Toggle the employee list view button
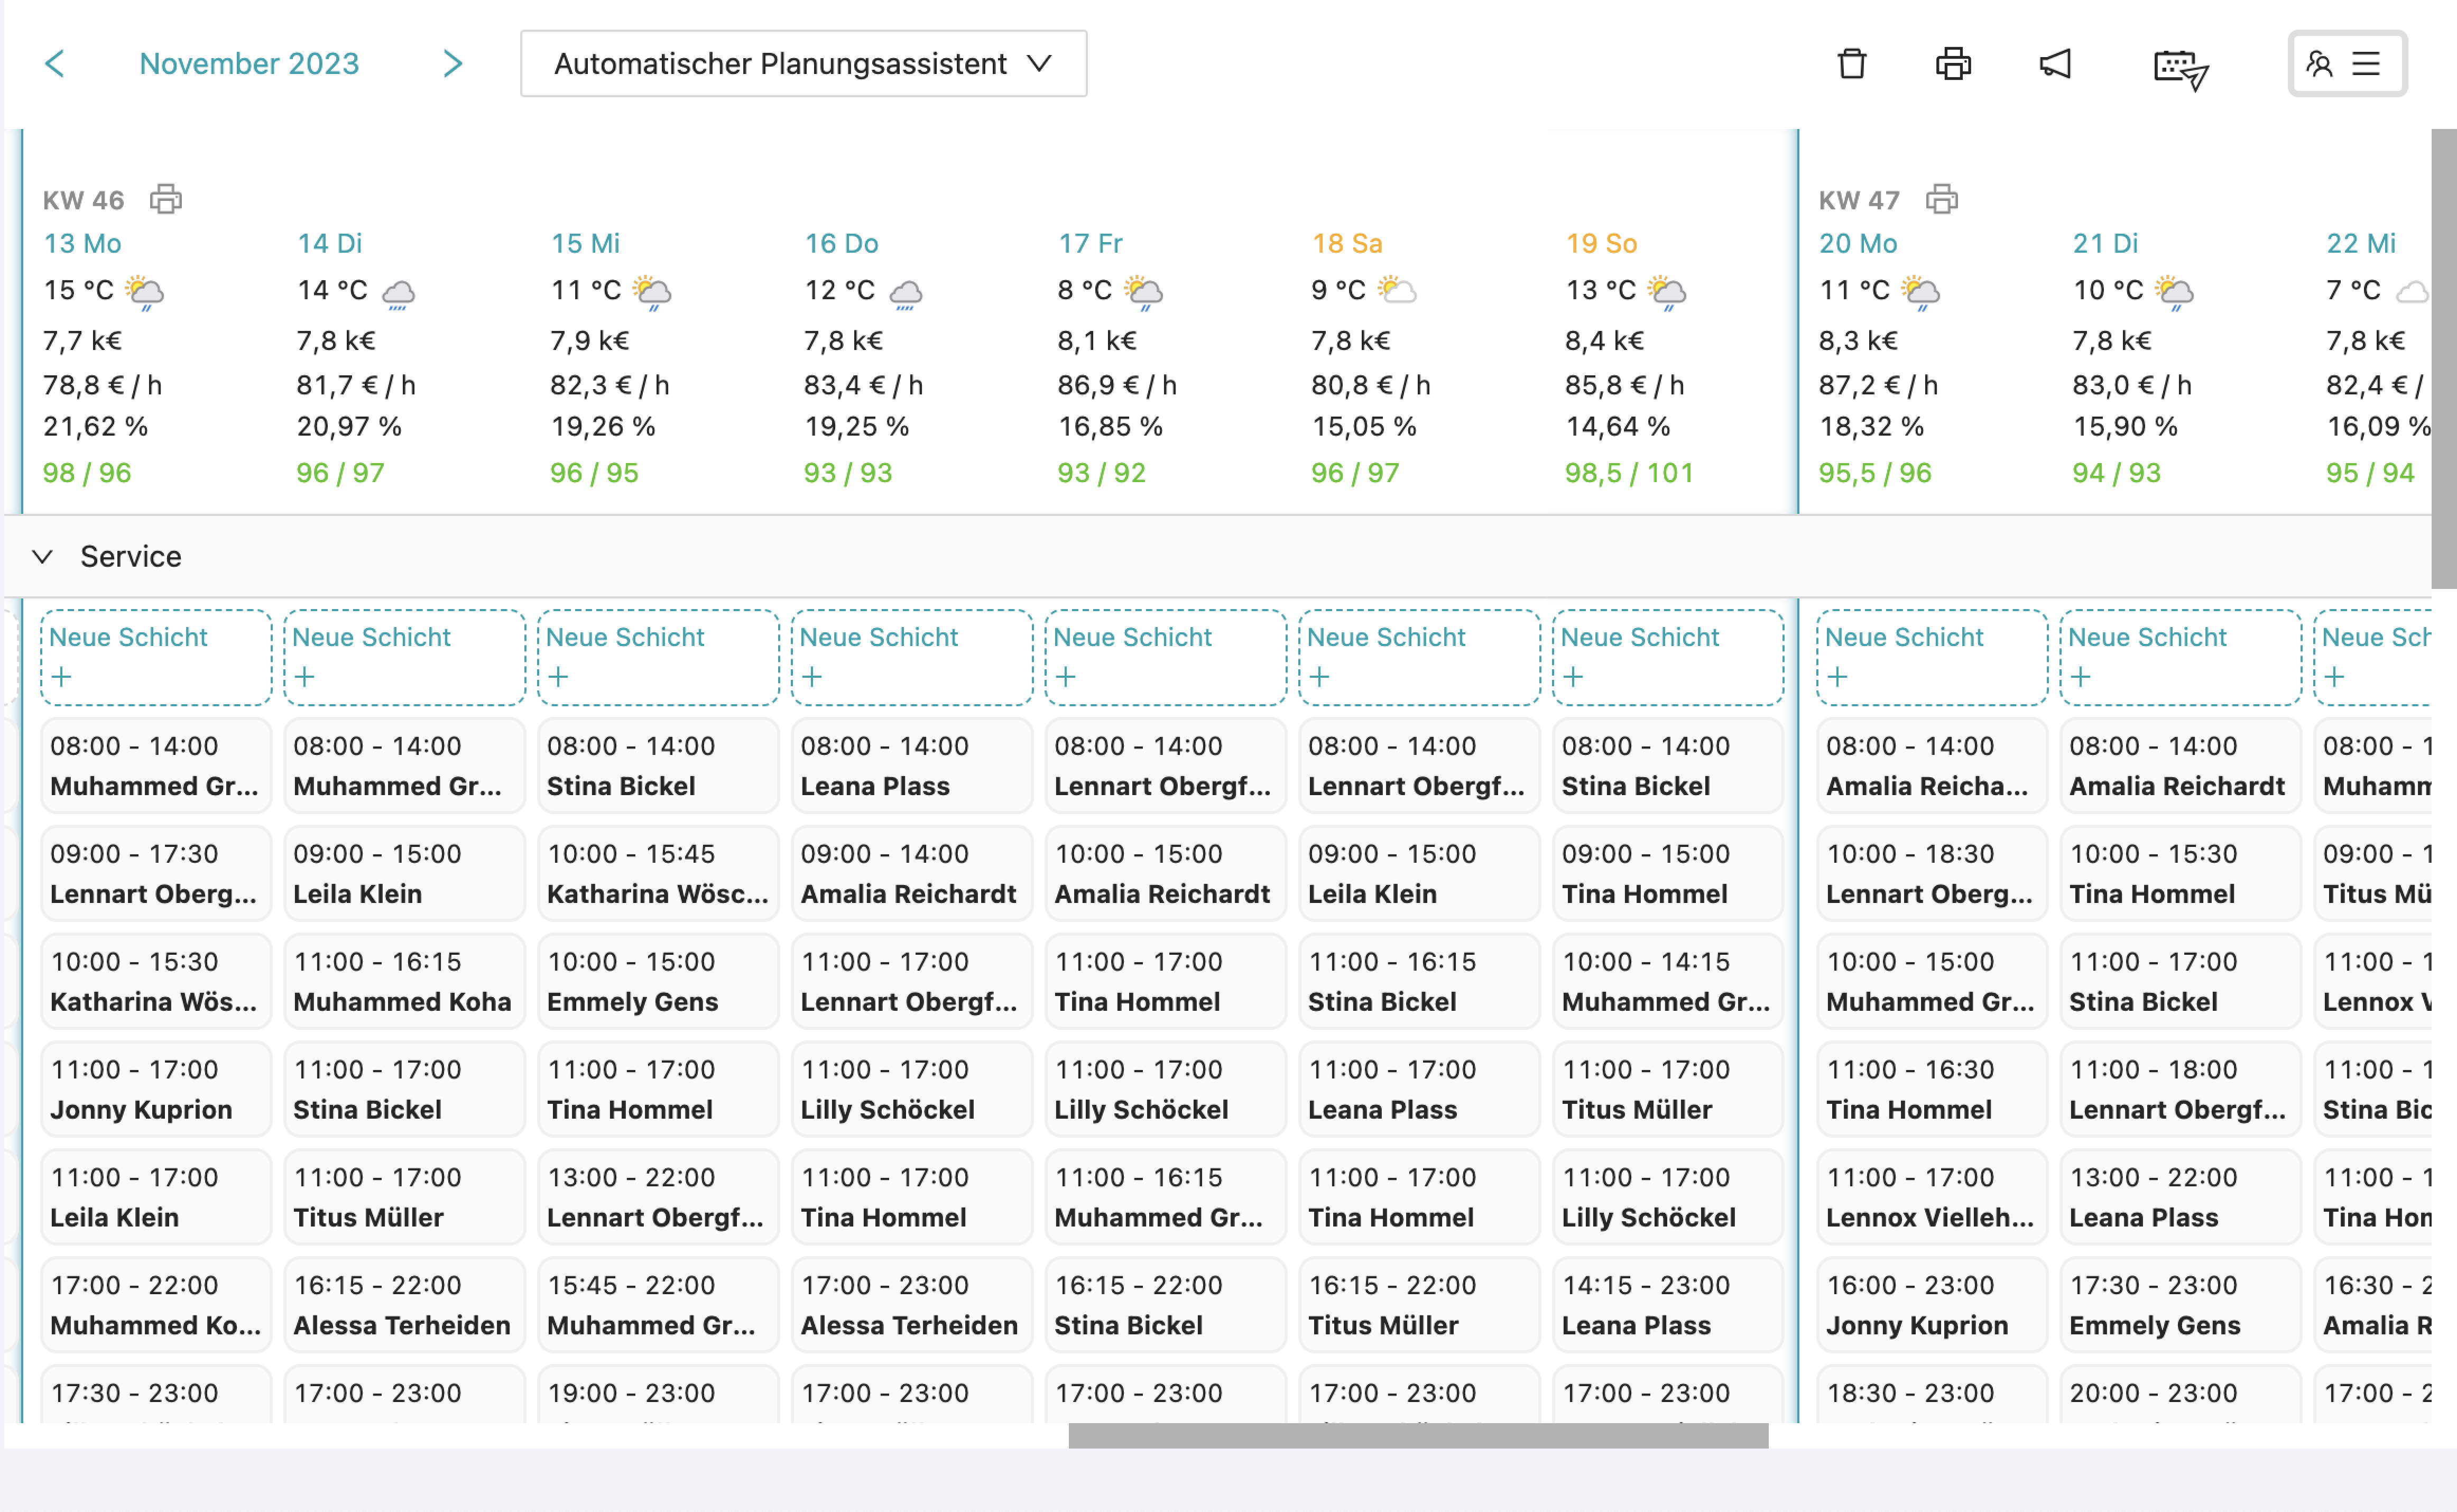The height and width of the screenshot is (1512, 2457). coord(2346,64)
